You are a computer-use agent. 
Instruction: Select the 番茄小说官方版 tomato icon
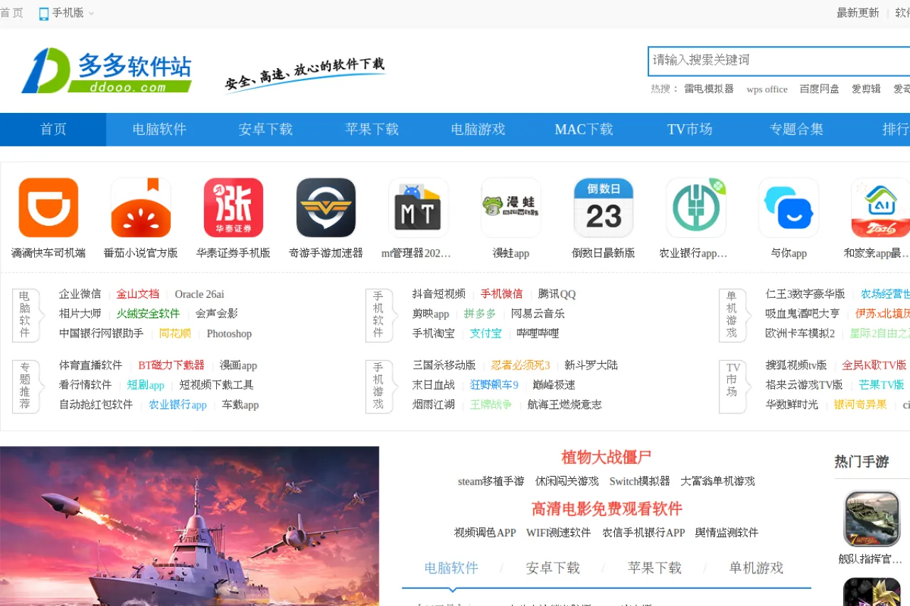(x=140, y=207)
